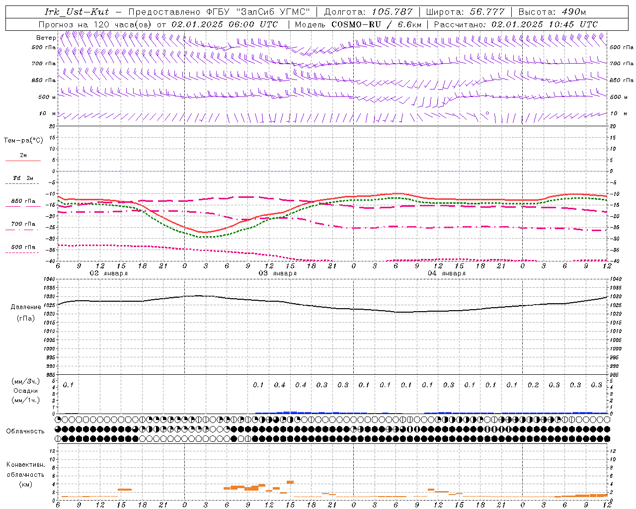Click the (км) unit label for convective cloud

point(25,485)
